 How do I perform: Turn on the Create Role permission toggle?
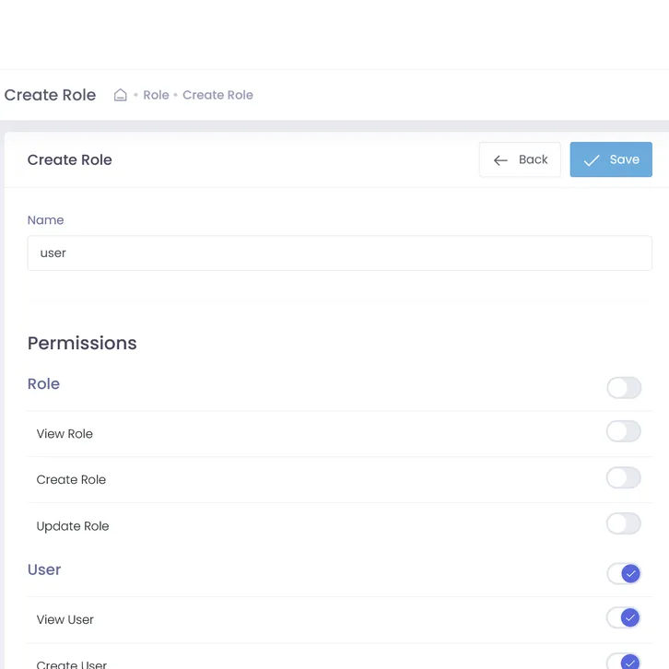(623, 477)
